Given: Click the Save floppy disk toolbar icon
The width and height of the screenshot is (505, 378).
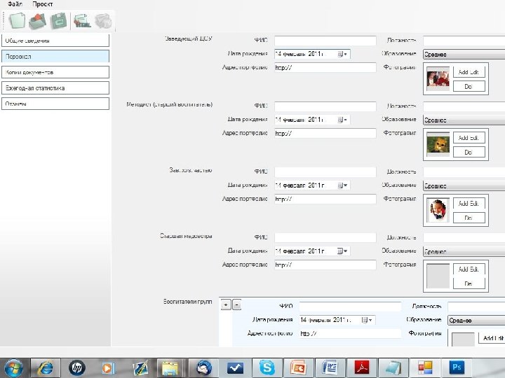Looking at the screenshot, I should click(59, 21).
